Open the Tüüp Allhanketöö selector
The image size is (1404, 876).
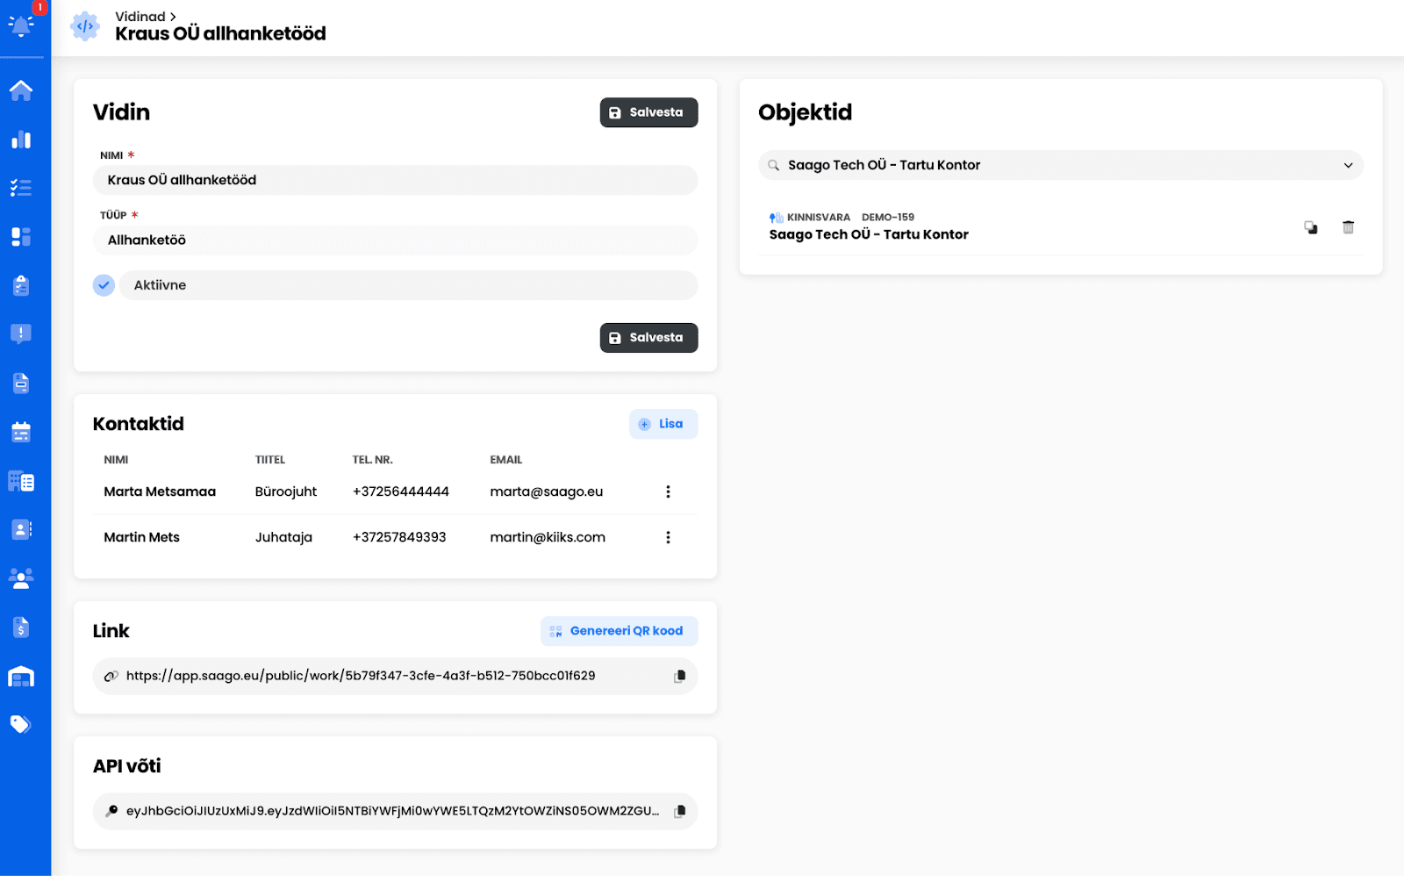point(395,241)
